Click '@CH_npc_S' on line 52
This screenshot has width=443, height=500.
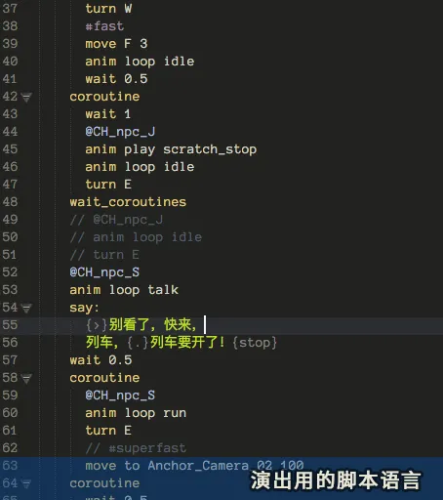(x=104, y=272)
